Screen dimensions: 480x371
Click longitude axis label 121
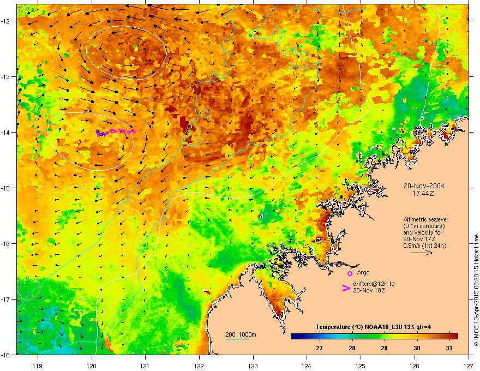coord(145,366)
